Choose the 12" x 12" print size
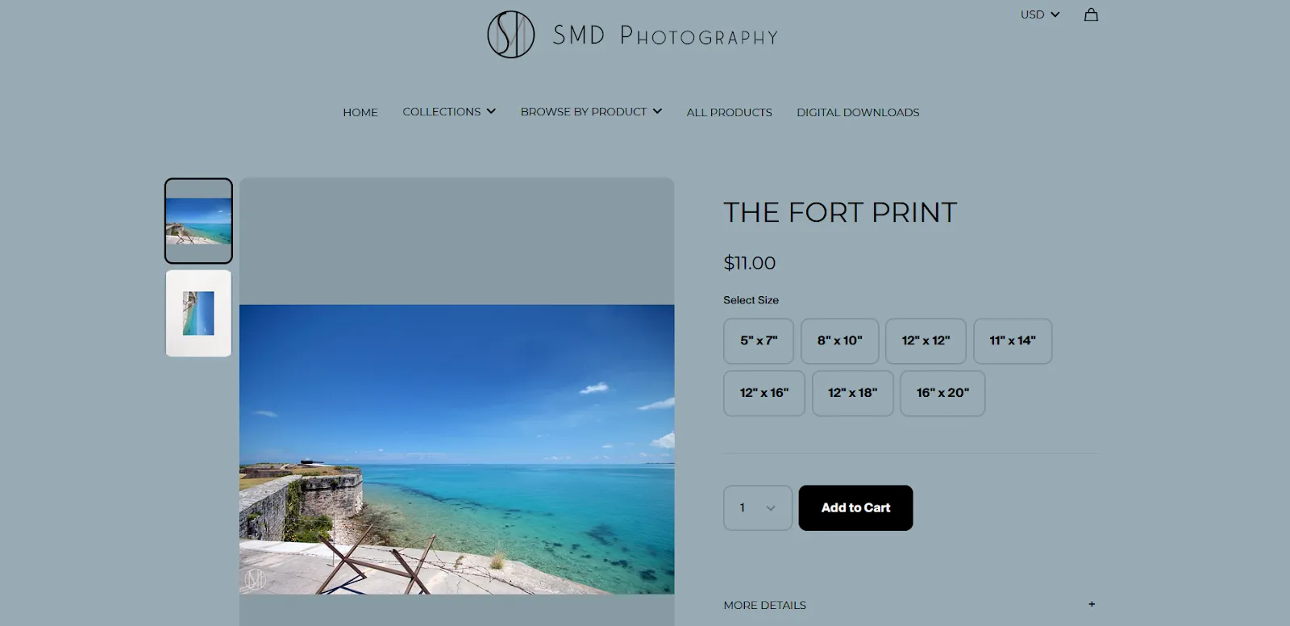 (926, 340)
